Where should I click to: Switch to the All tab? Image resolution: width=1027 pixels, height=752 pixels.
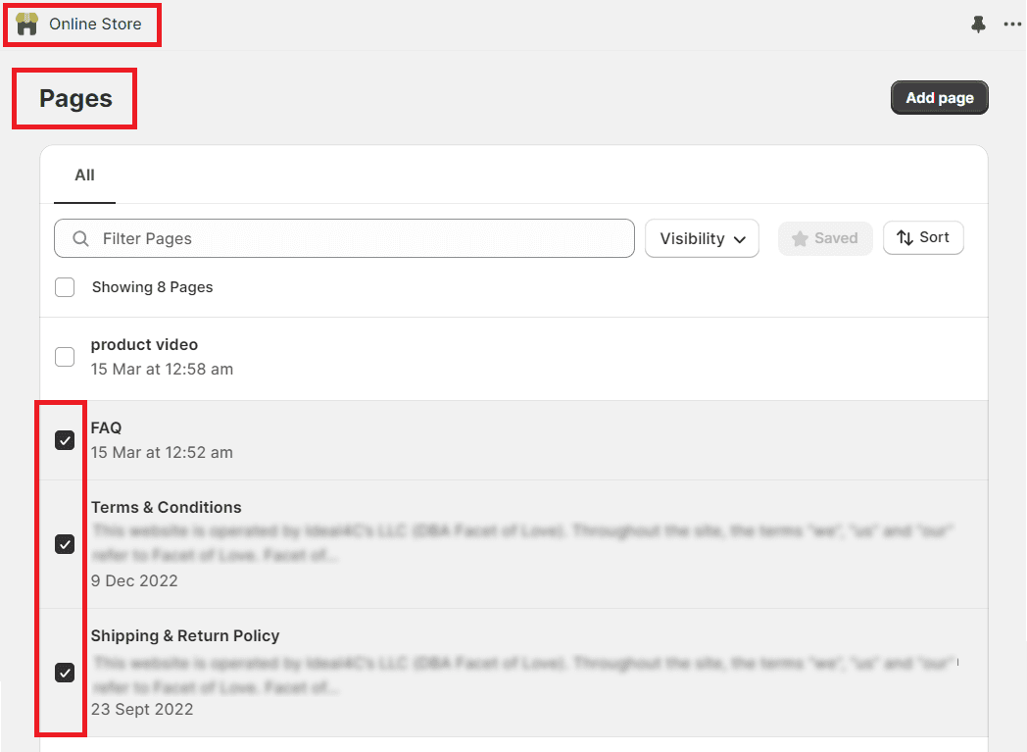click(84, 175)
